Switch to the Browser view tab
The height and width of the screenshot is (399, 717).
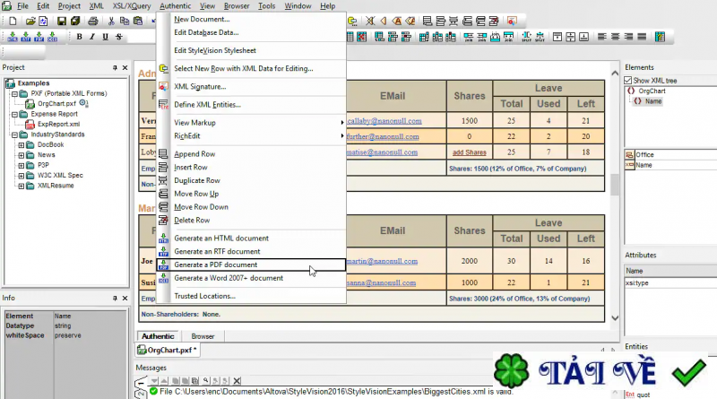point(203,336)
